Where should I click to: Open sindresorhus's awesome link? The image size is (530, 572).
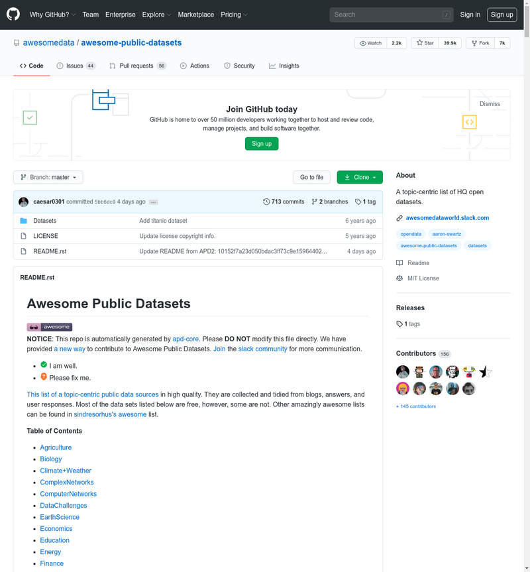pyautogui.click(x=110, y=414)
